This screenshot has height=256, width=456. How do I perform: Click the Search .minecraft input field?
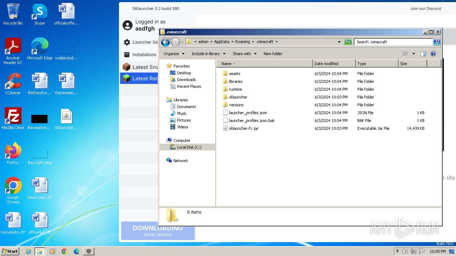(x=393, y=42)
